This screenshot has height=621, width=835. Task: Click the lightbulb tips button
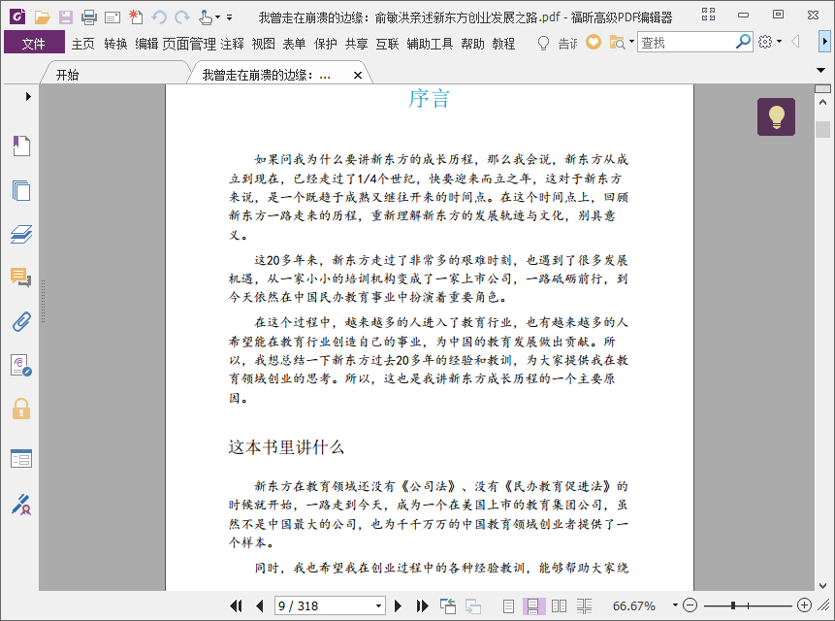tap(777, 116)
